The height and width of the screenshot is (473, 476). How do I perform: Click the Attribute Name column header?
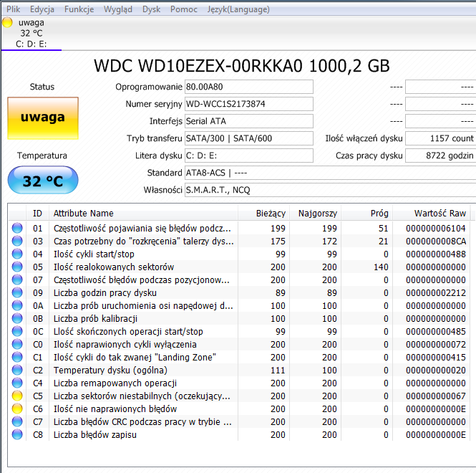click(143, 214)
